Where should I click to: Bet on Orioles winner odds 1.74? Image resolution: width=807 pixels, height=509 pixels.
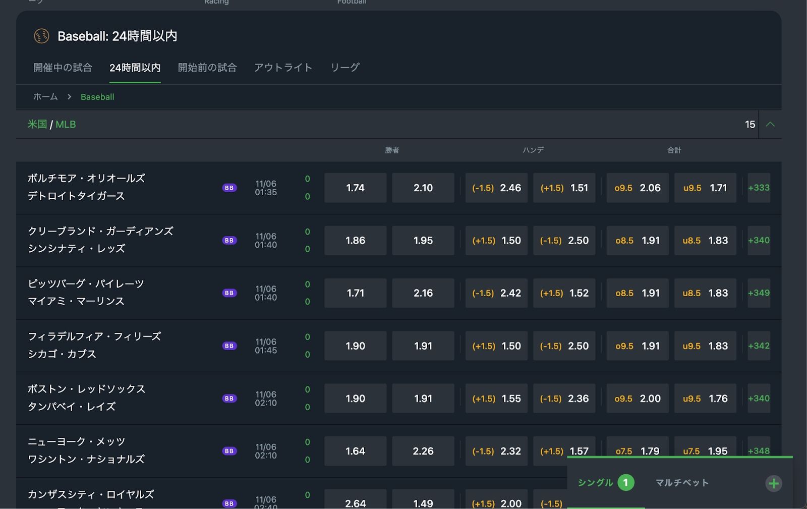point(355,188)
